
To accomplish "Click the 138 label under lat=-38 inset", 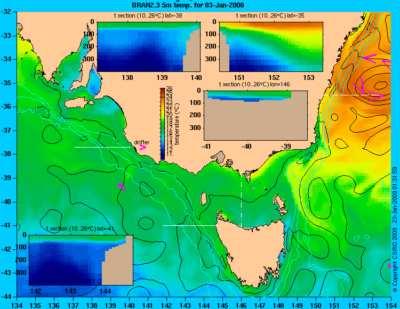I will click(x=127, y=77).
